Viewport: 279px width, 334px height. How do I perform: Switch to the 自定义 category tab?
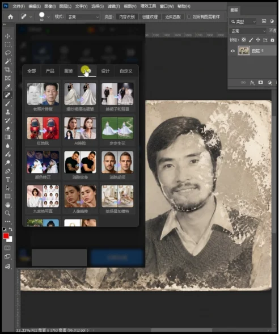coord(126,71)
